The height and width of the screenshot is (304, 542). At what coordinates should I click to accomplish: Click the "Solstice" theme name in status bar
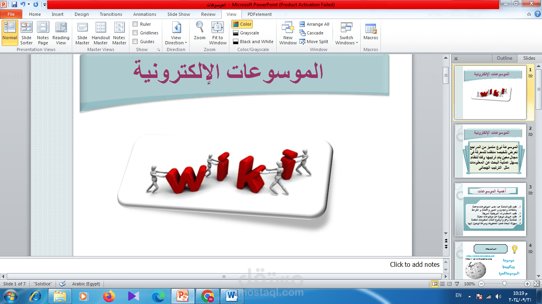tap(42, 284)
